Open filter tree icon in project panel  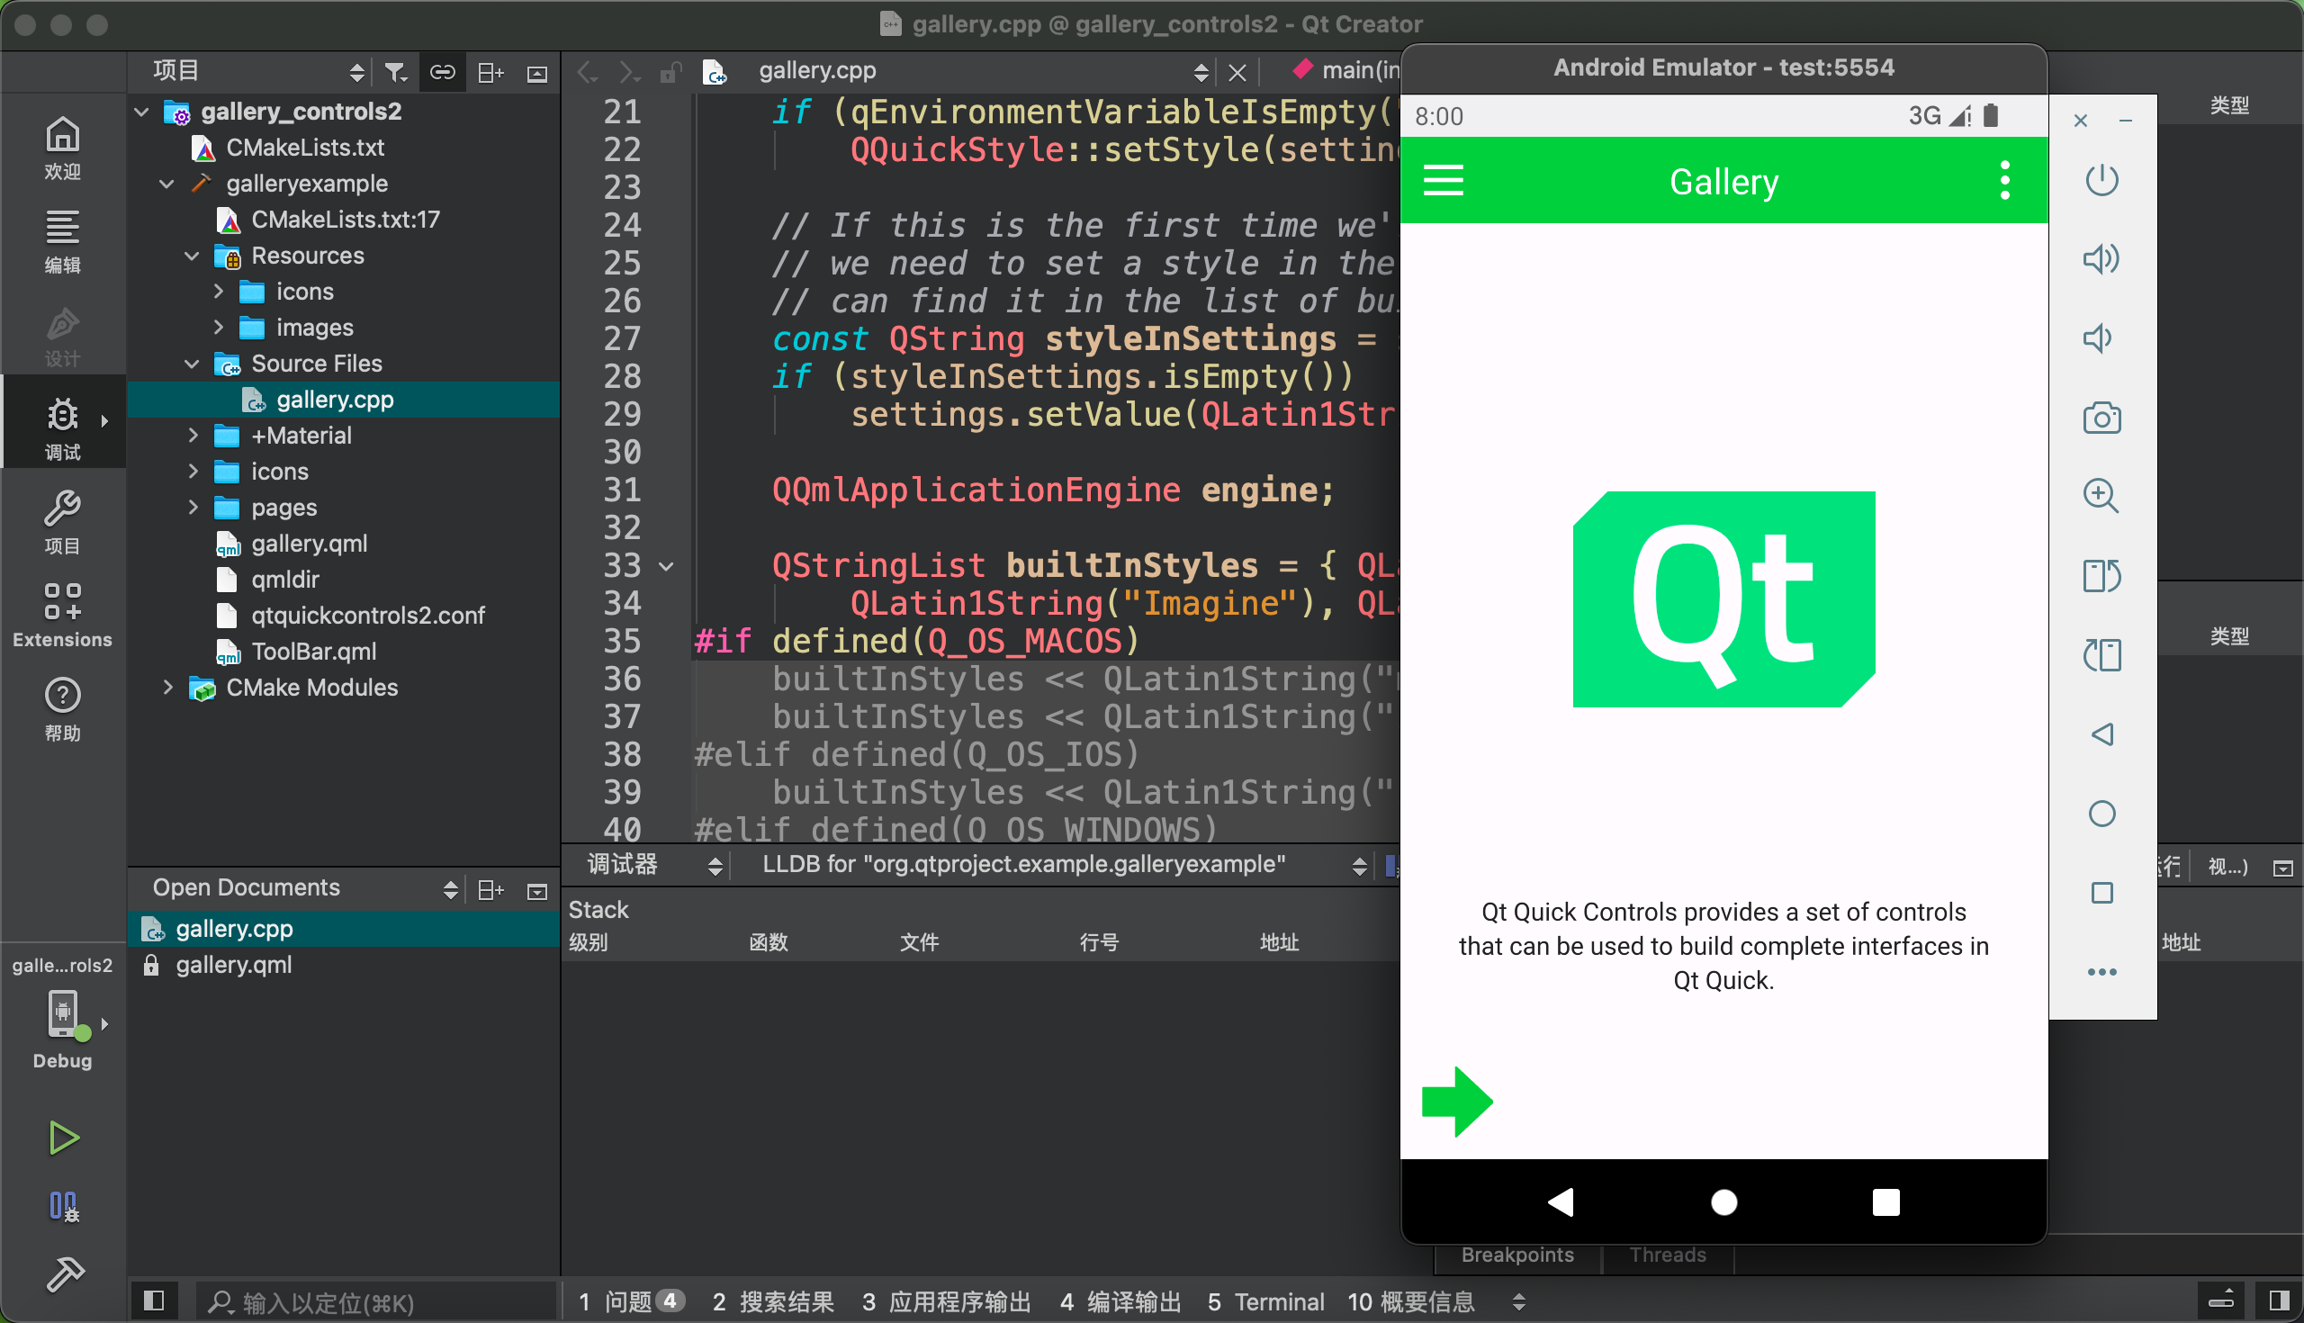pyautogui.click(x=394, y=72)
